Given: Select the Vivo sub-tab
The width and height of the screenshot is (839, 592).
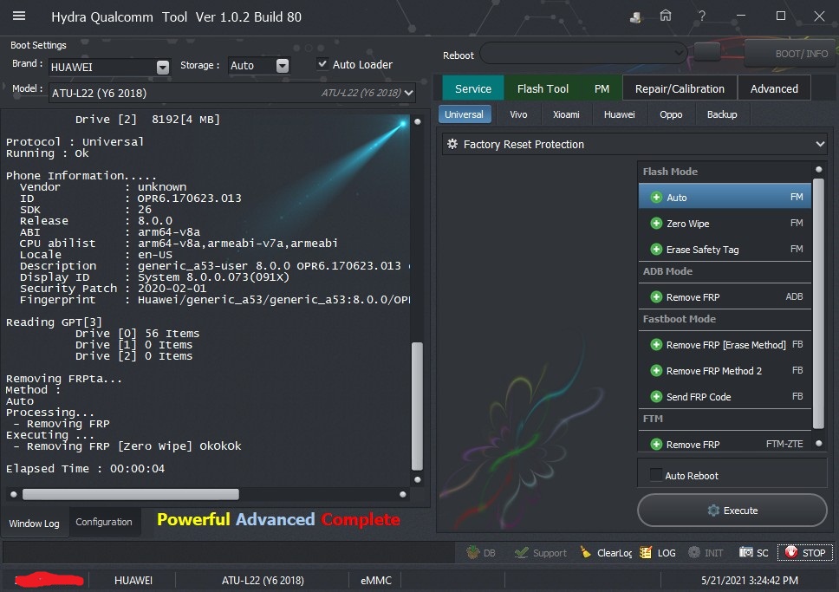Looking at the screenshot, I should point(518,114).
